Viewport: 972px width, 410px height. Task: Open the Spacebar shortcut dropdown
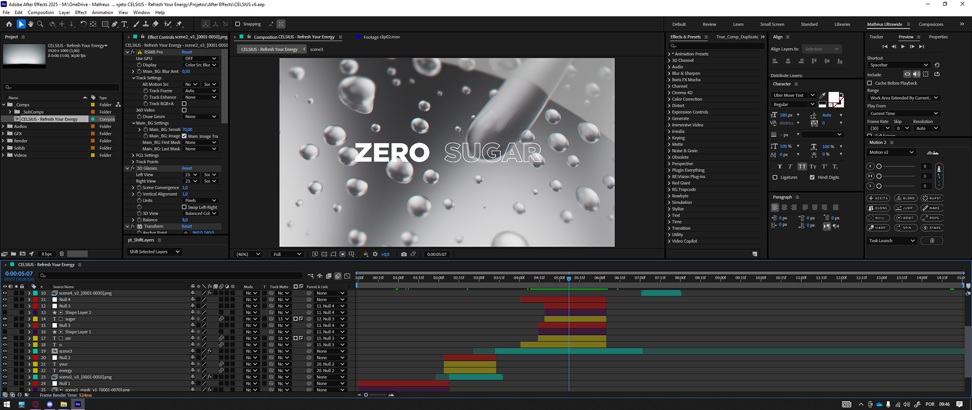[899, 65]
